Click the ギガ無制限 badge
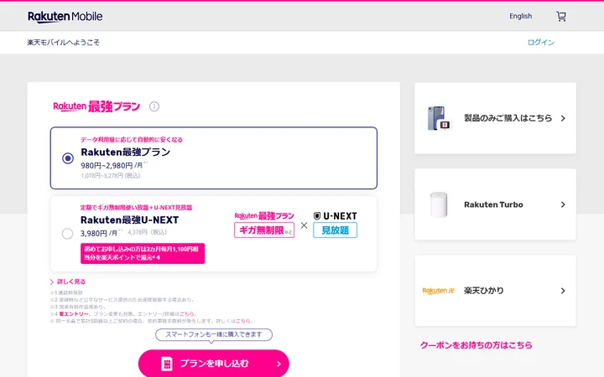604x377 pixels. pos(264,230)
